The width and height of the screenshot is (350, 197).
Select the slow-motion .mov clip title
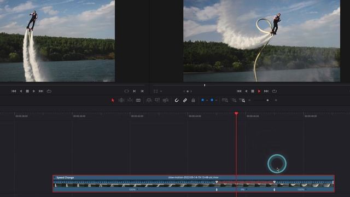(x=193, y=177)
